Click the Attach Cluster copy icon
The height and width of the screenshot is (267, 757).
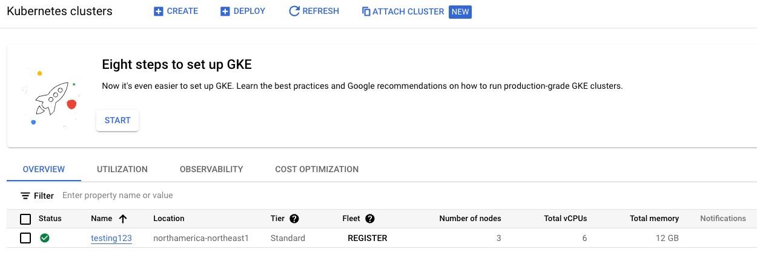(366, 11)
